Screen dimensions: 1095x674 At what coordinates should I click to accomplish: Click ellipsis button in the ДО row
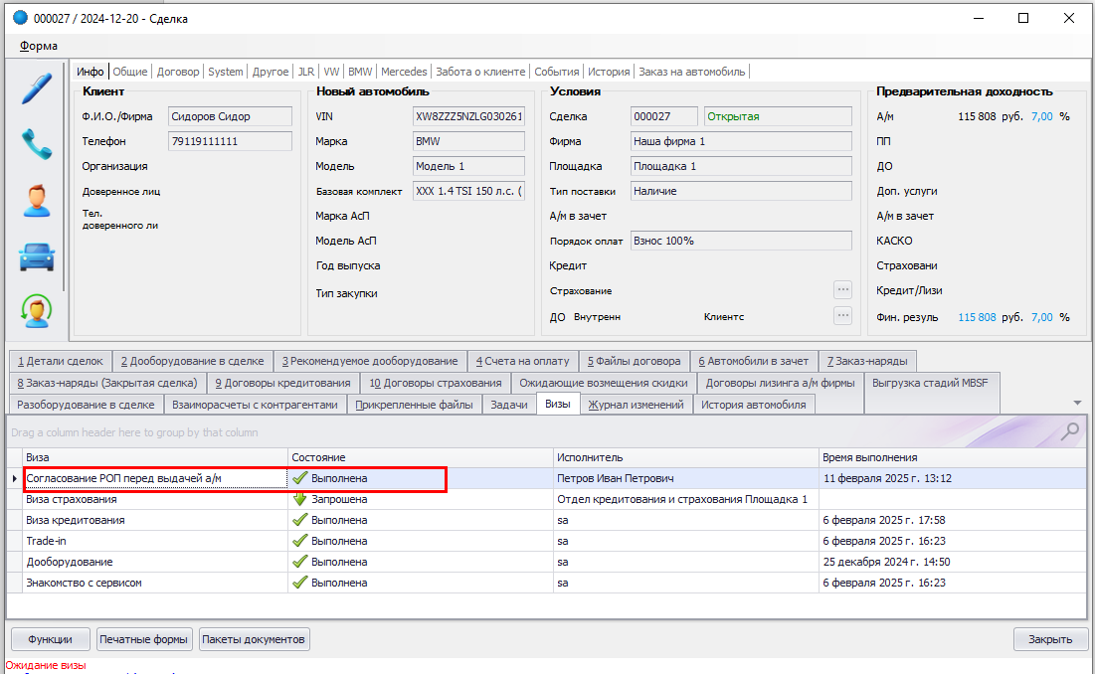coord(842,316)
